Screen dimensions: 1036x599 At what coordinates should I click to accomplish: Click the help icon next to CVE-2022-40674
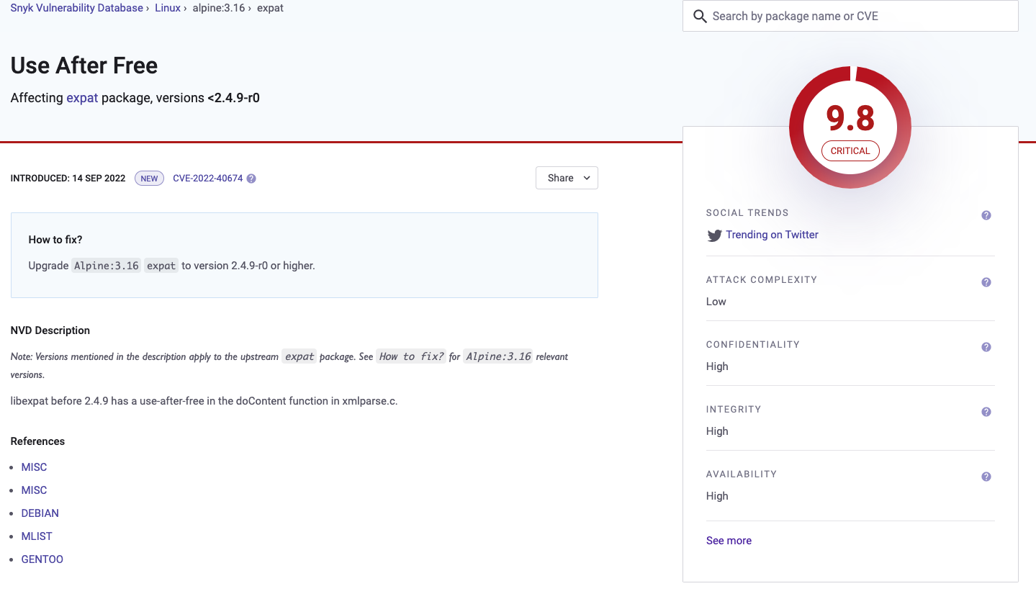click(251, 178)
